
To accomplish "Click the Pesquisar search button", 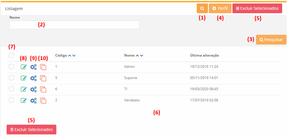I will [271, 40].
